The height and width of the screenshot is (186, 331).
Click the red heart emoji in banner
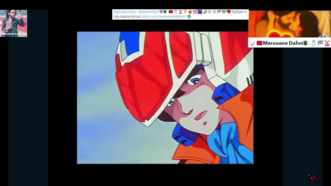[x=229, y=12]
